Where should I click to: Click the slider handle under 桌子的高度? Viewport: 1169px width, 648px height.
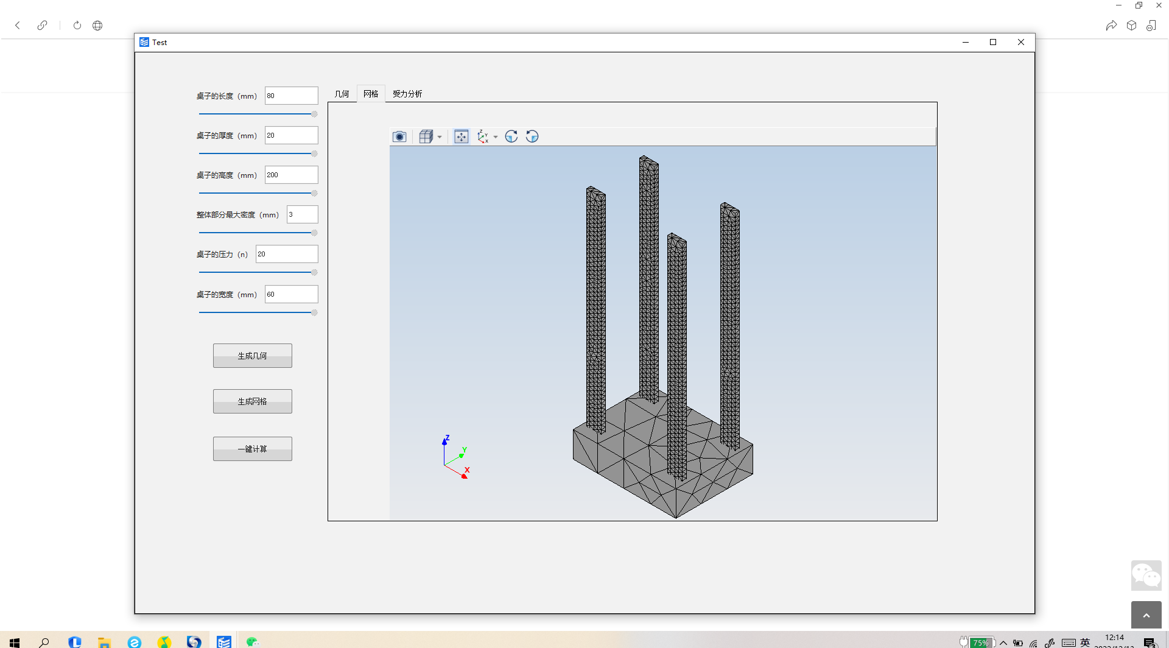pos(314,193)
